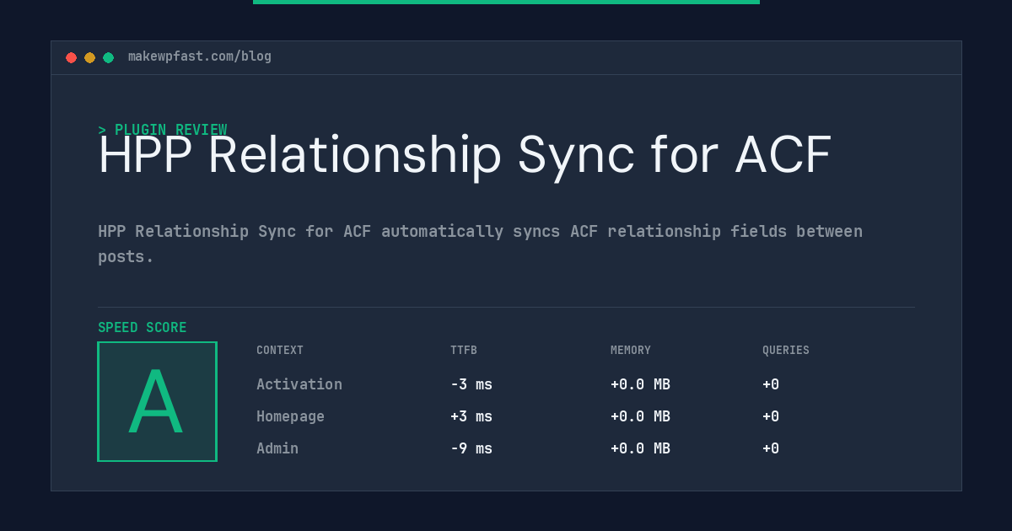The width and height of the screenshot is (1012, 531).
Task: Click the 'HPP Relationship Sync for ACF' headline
Action: pyautogui.click(x=465, y=155)
